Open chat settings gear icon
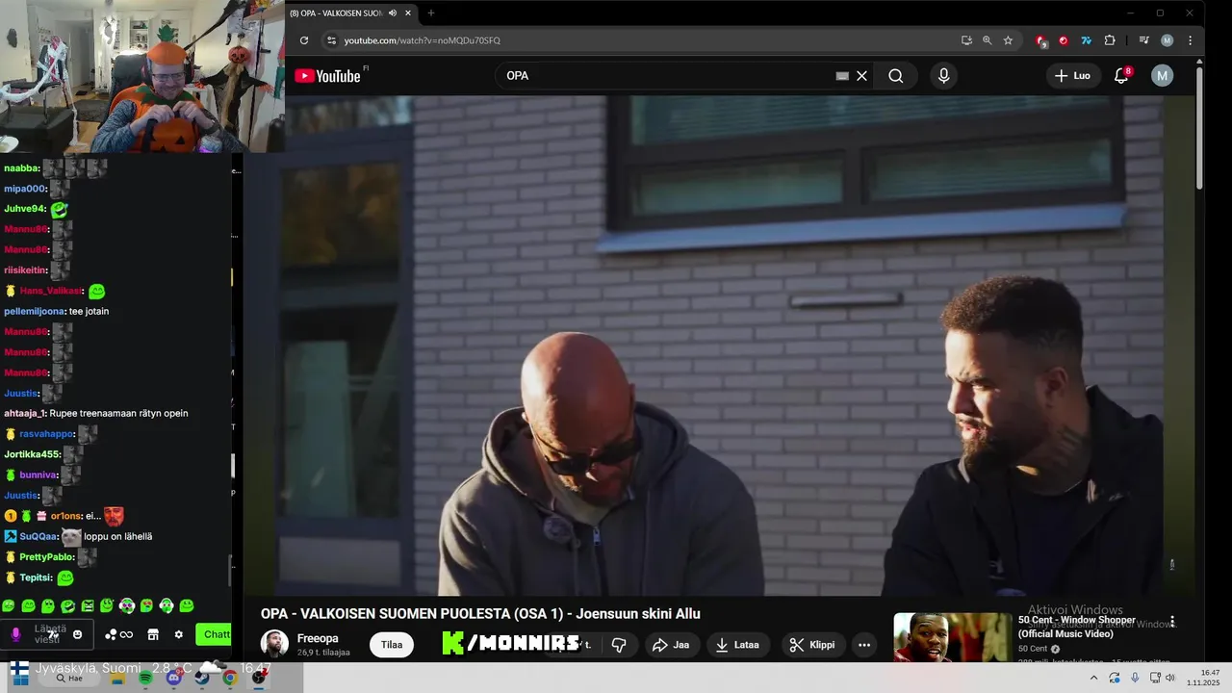 tap(178, 634)
